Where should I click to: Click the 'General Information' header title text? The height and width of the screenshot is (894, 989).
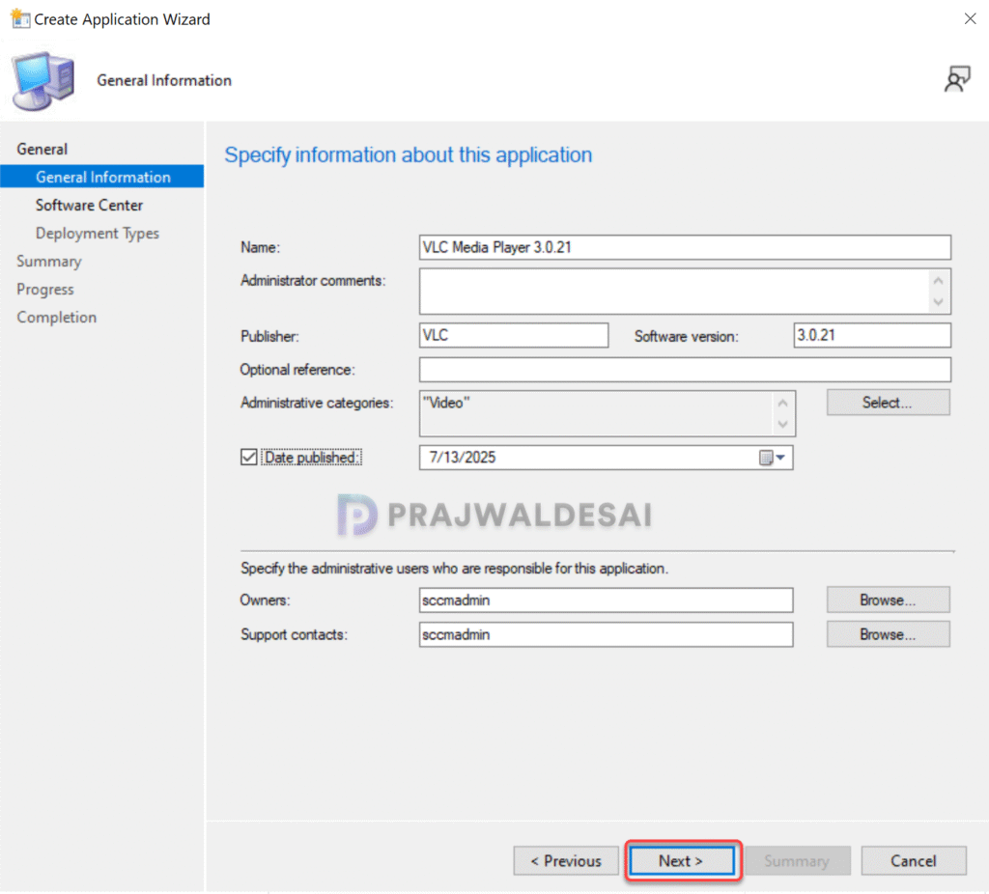(x=164, y=80)
